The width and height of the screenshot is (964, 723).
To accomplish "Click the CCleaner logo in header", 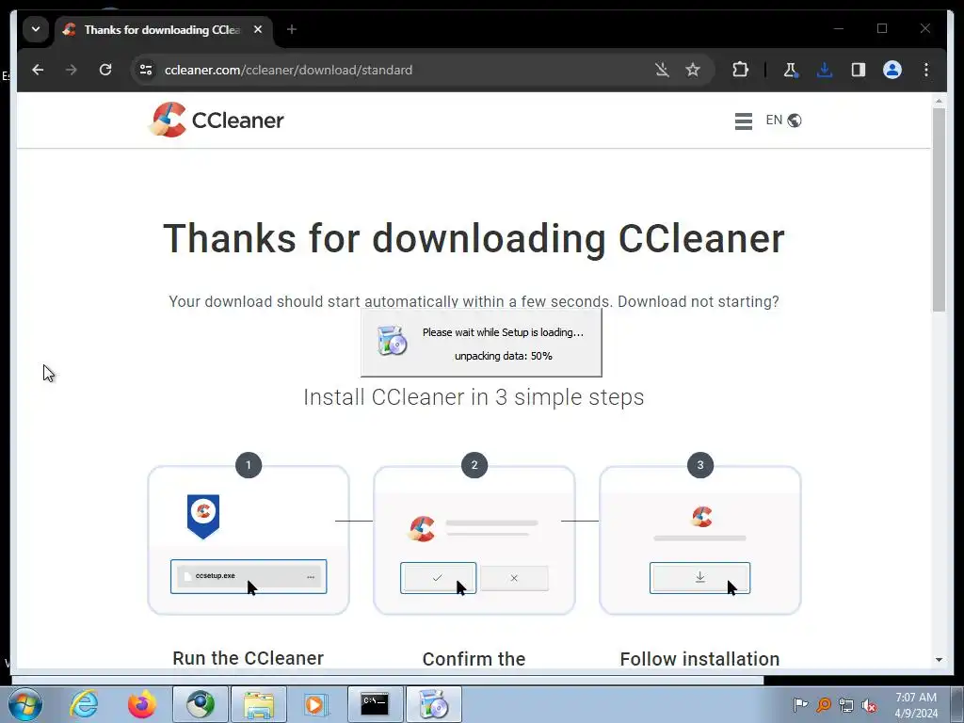I will [x=216, y=120].
